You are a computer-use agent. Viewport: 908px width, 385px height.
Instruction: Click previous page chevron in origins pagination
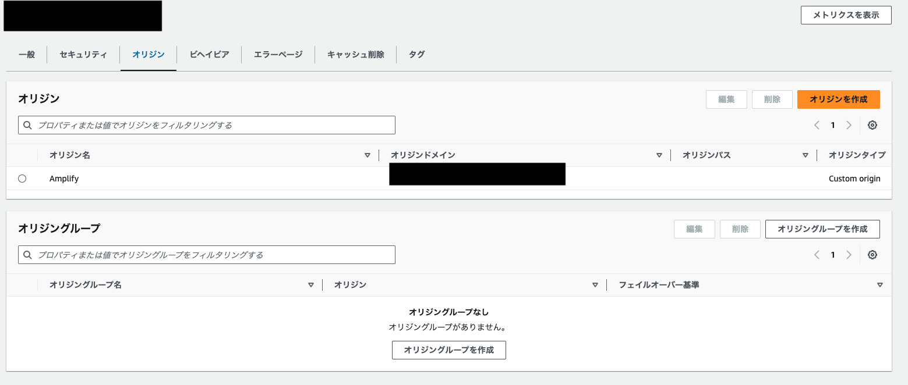click(817, 124)
